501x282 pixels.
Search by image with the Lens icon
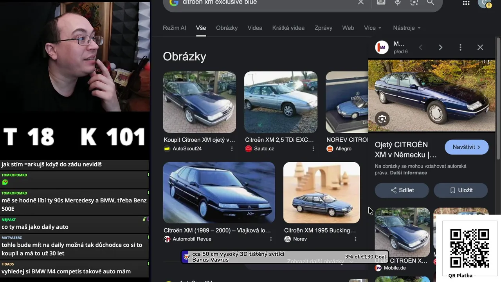[x=414, y=2]
